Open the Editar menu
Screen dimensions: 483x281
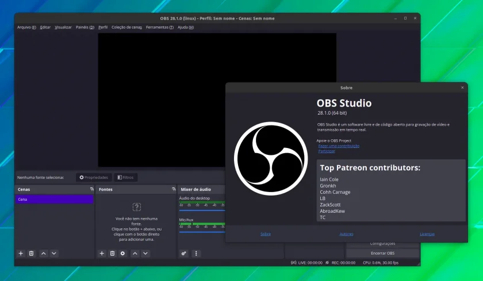[45, 28]
